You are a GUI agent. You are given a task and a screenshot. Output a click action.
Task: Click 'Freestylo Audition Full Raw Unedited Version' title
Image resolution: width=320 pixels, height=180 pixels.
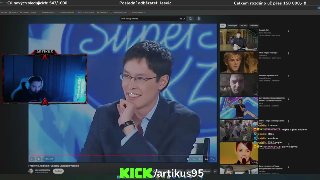click(x=53, y=166)
